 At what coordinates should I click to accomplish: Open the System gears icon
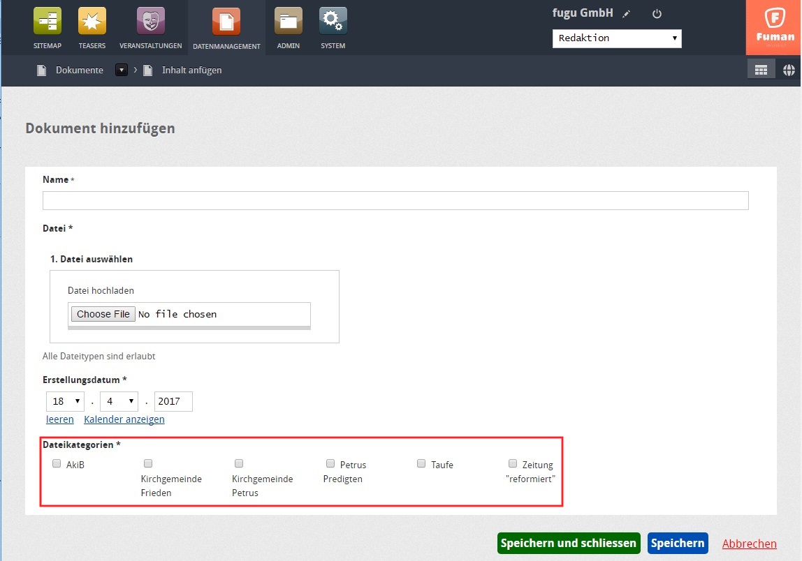point(333,22)
